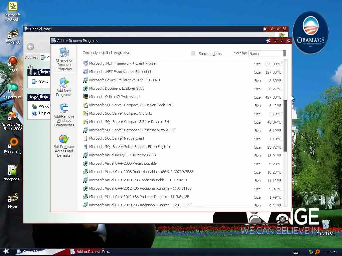
Task: Click the star button in Control Panel title bar
Action: click(x=265, y=29)
